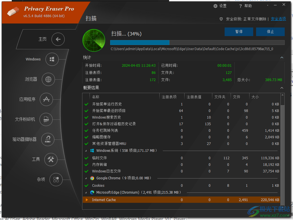Open the 安全选项 link
The width and height of the screenshot is (293, 220).
point(278,19)
